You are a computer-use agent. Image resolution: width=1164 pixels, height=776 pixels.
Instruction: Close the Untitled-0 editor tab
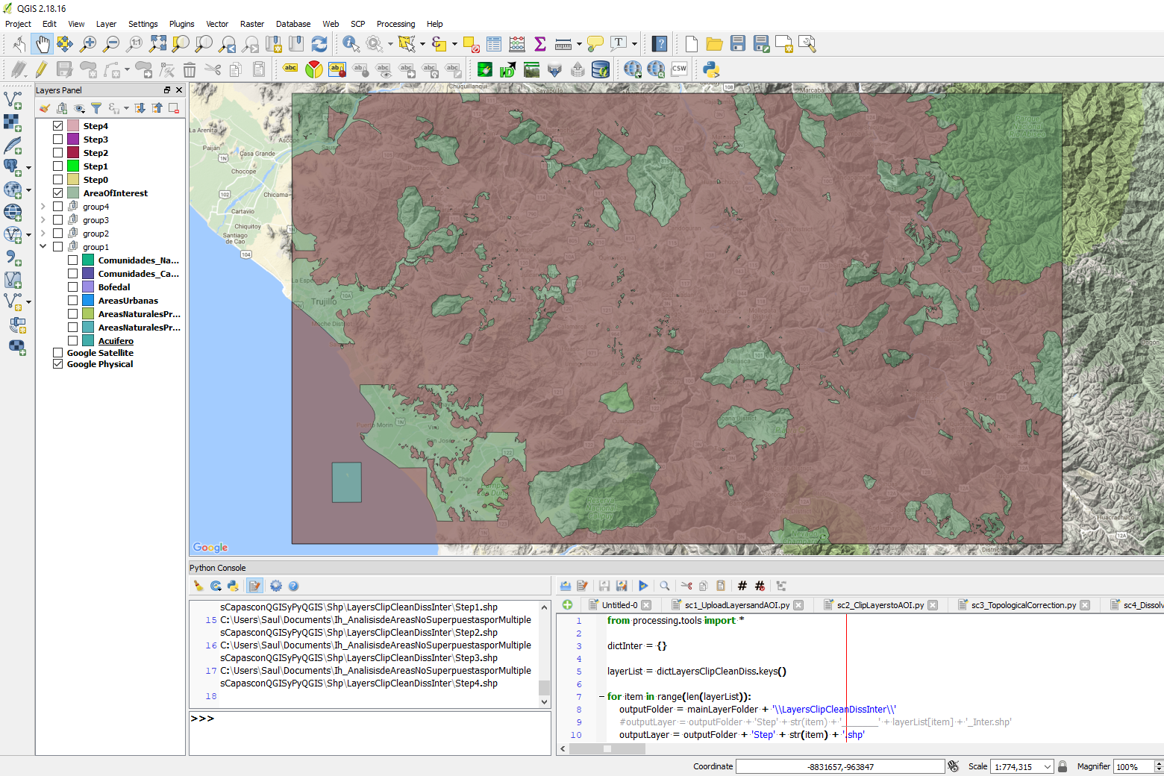(646, 605)
